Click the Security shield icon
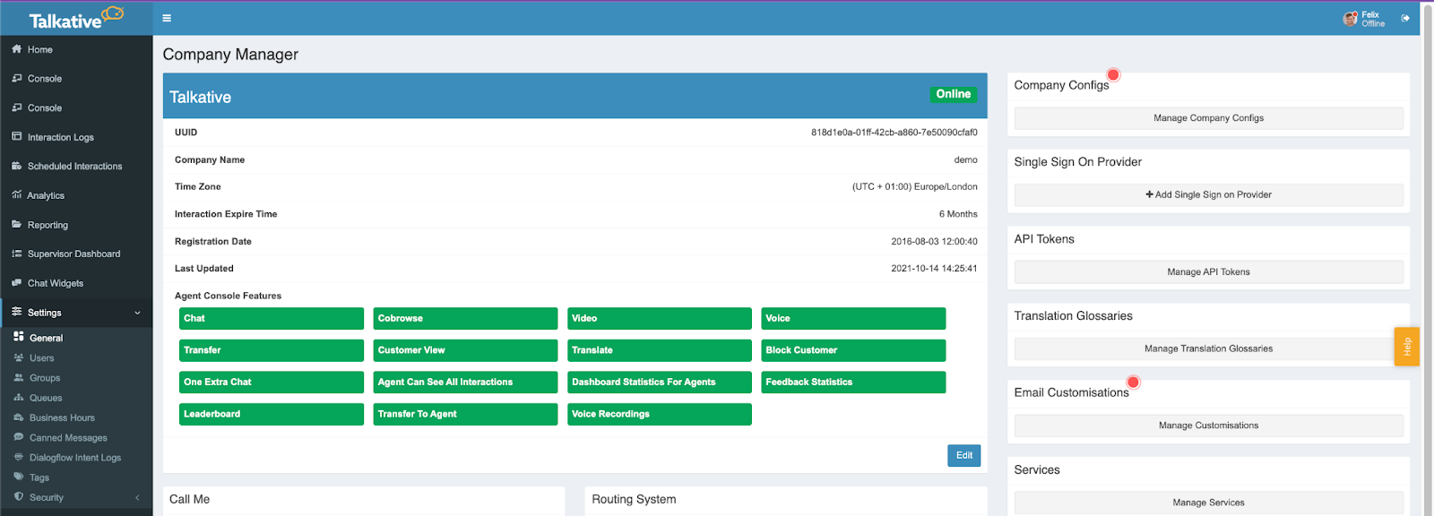The width and height of the screenshot is (1434, 516). tap(19, 497)
